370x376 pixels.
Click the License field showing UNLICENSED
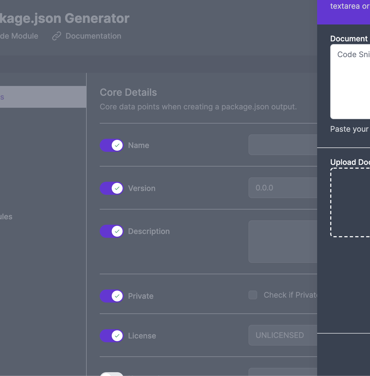(x=283, y=335)
